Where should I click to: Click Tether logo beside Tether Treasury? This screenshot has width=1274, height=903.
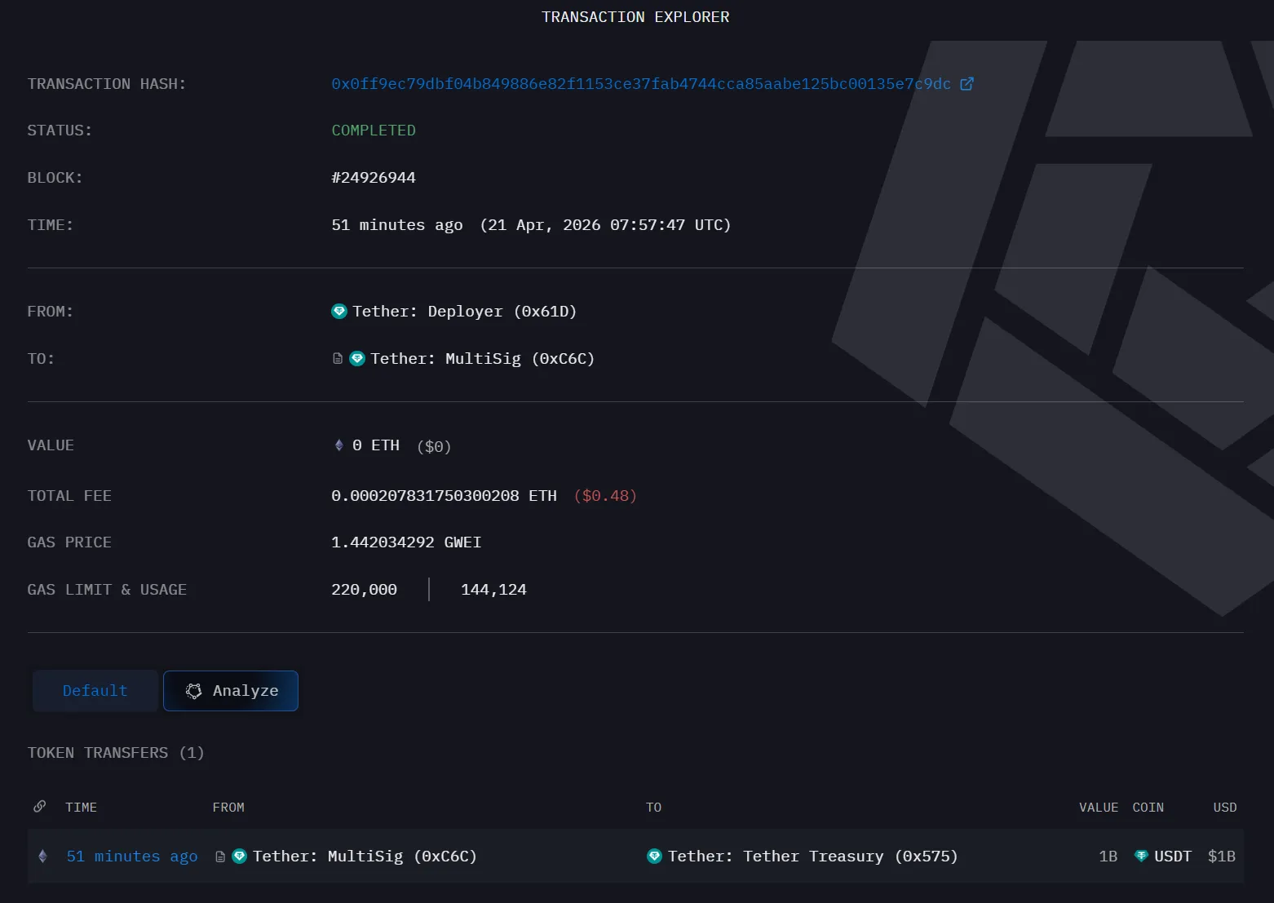(654, 857)
